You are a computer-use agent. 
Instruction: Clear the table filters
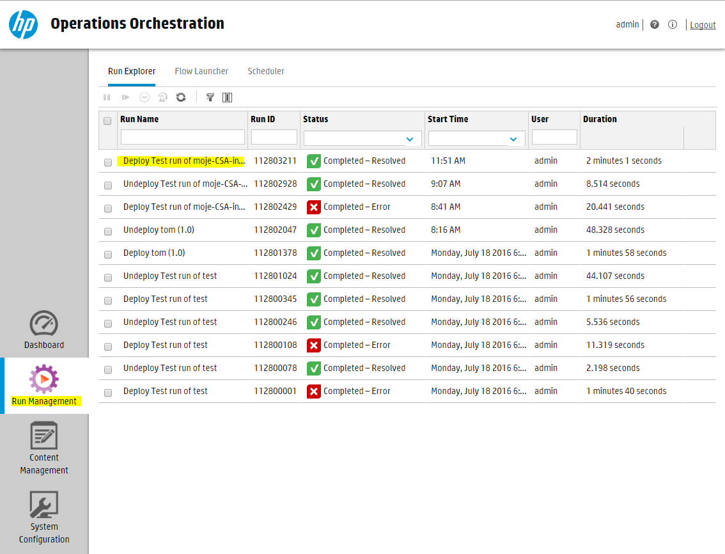210,97
